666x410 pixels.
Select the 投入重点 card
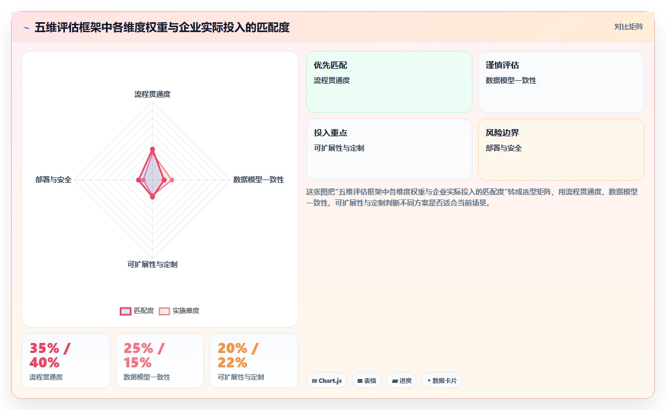click(x=389, y=150)
